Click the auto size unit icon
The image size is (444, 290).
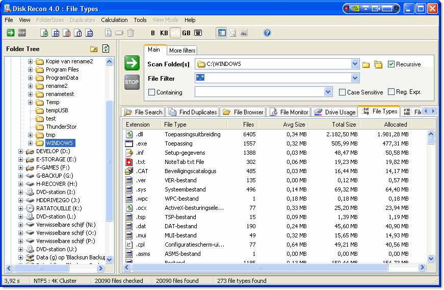(x=198, y=33)
